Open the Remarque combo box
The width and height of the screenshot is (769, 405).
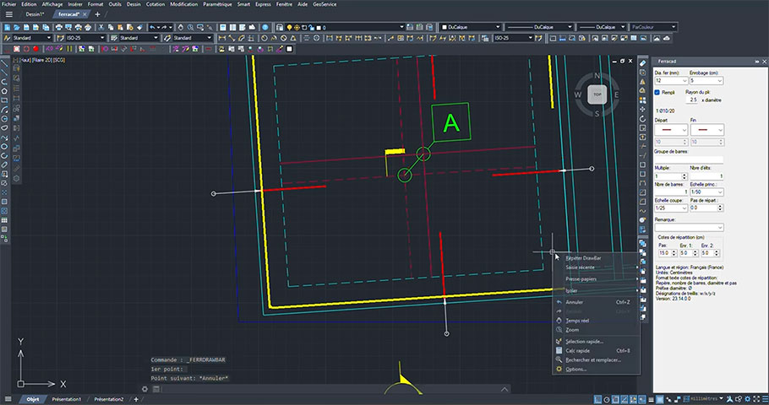689,227
